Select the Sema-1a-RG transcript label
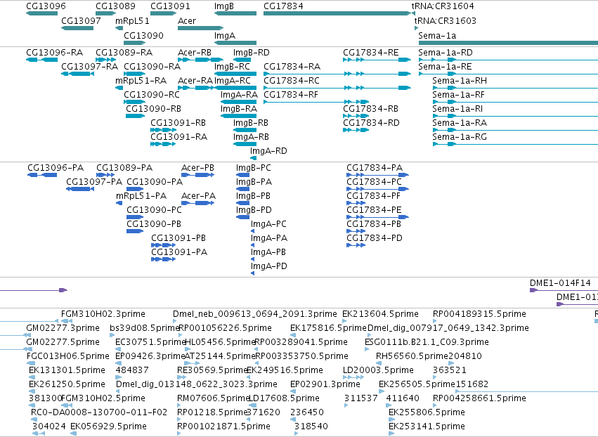Screen dimensions: 598x437 460,136
